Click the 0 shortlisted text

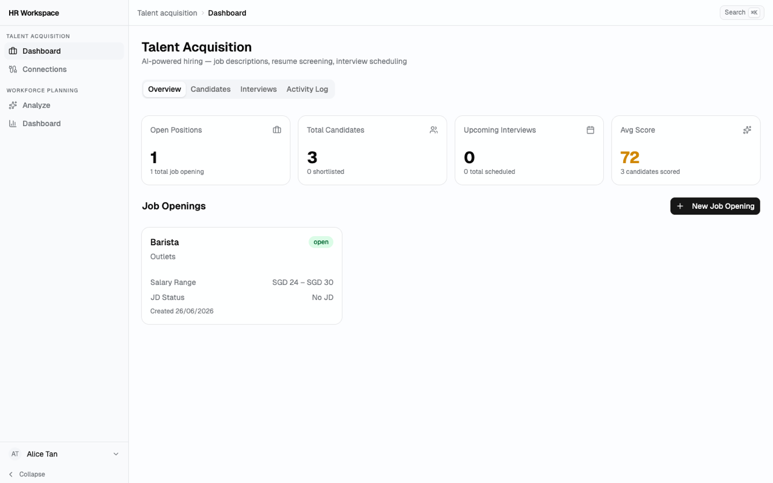326,172
